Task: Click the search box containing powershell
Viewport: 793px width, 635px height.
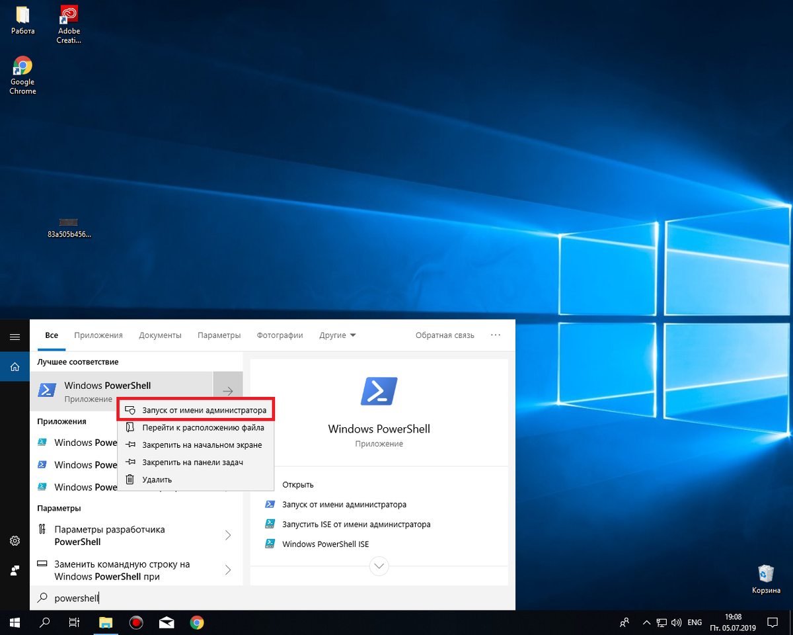Action: tap(272, 598)
